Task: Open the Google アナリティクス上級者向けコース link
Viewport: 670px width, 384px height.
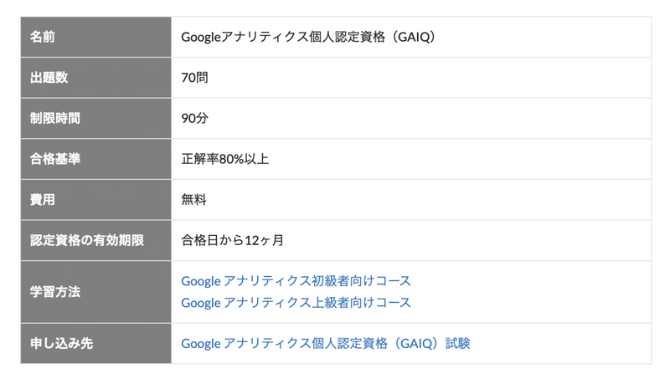Action: 296,303
